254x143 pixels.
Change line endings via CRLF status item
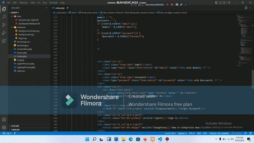point(199,133)
